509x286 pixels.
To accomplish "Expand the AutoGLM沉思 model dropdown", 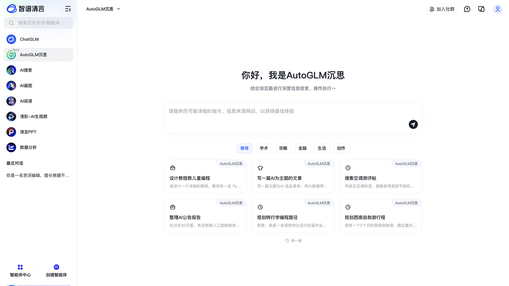I will coord(102,9).
